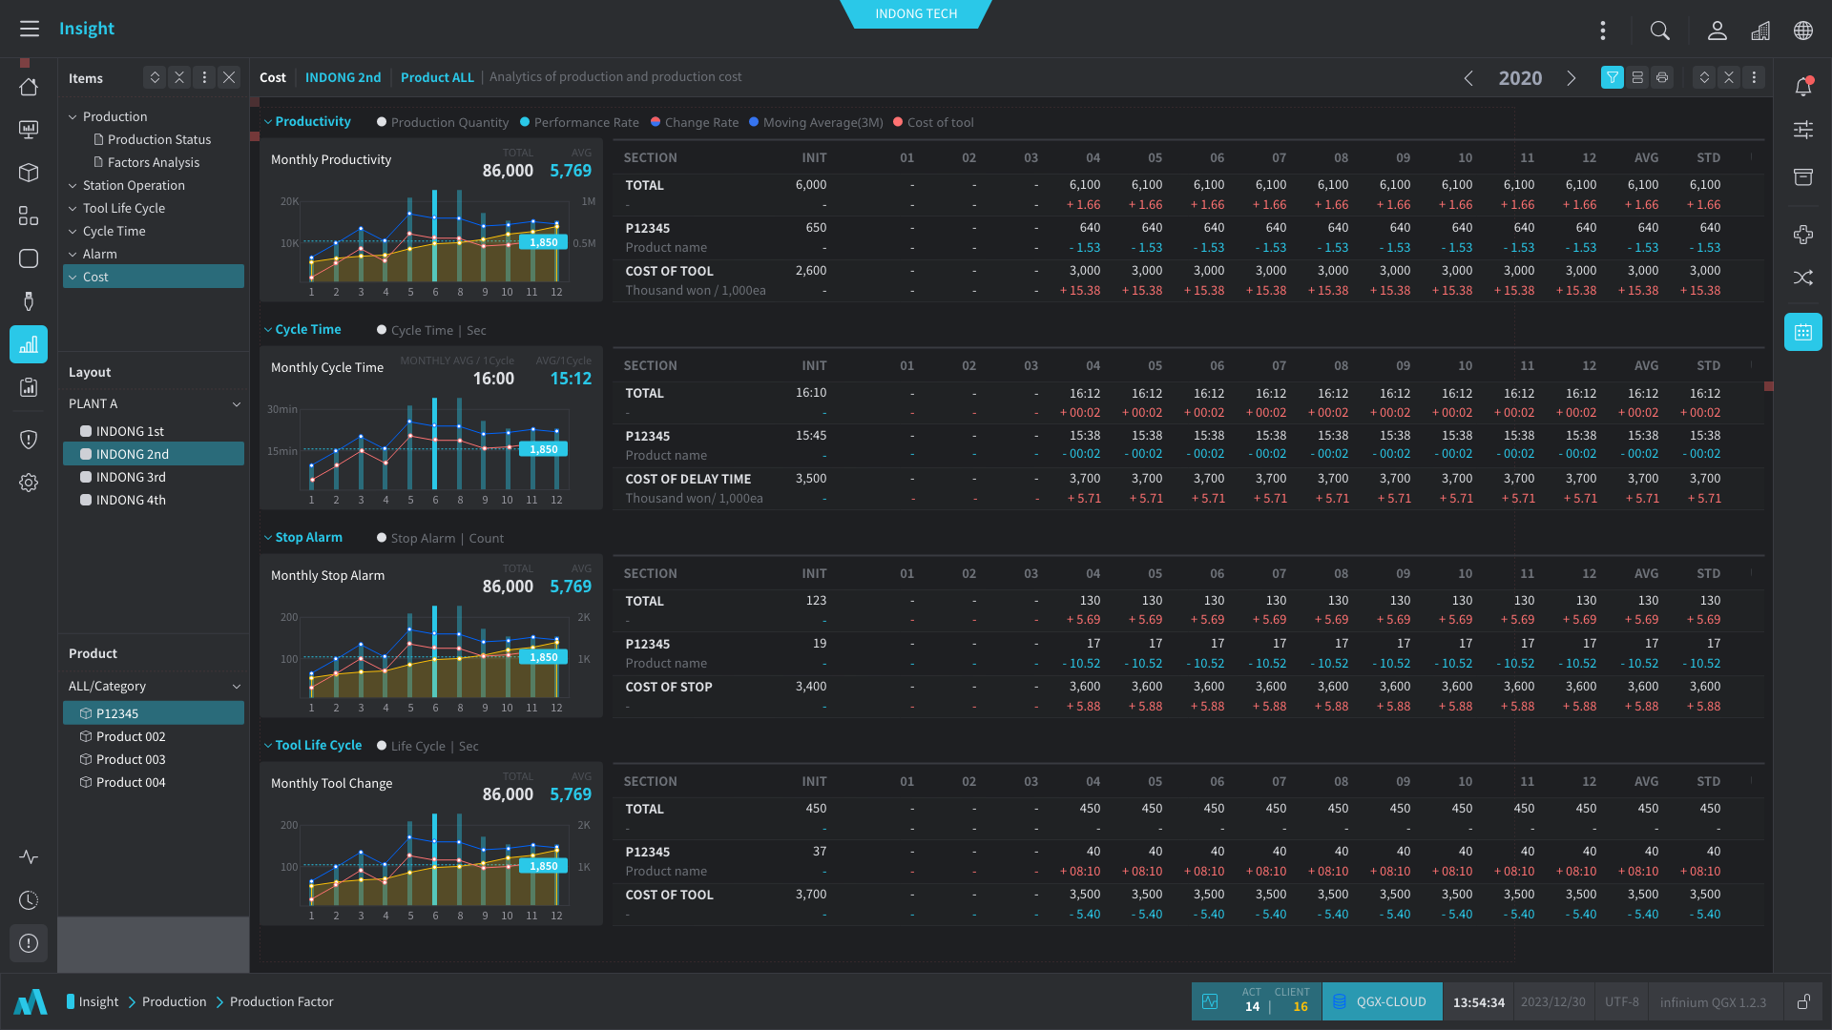Select Cost in the Items tree
The height and width of the screenshot is (1030, 1832).
point(95,277)
